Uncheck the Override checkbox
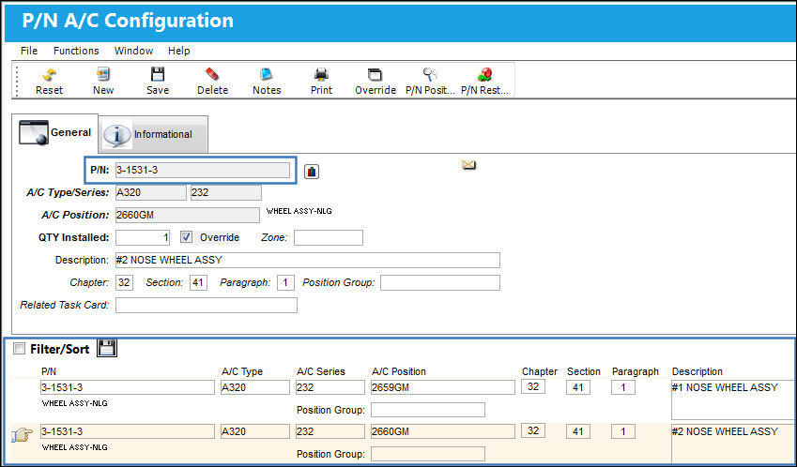This screenshot has height=467, width=797. (187, 237)
